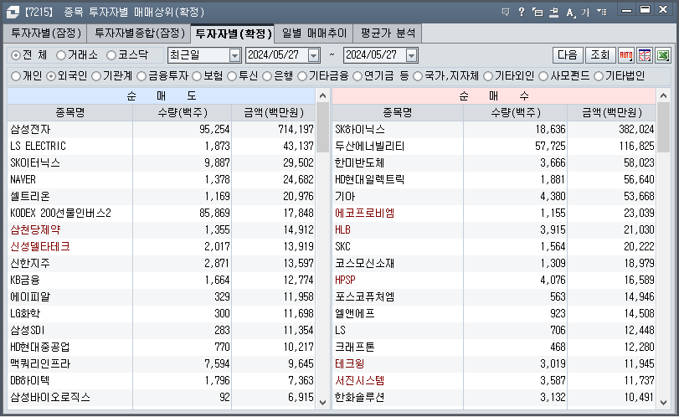Open the list menu icon in title bar

[x=601, y=12]
